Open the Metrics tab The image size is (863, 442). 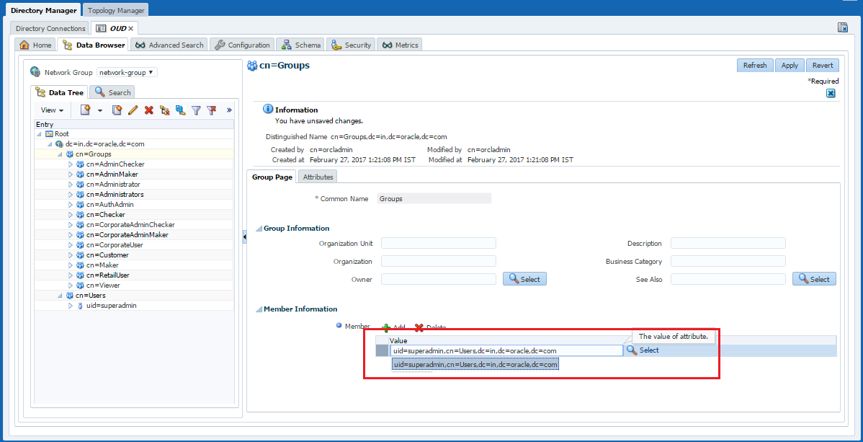tap(400, 45)
